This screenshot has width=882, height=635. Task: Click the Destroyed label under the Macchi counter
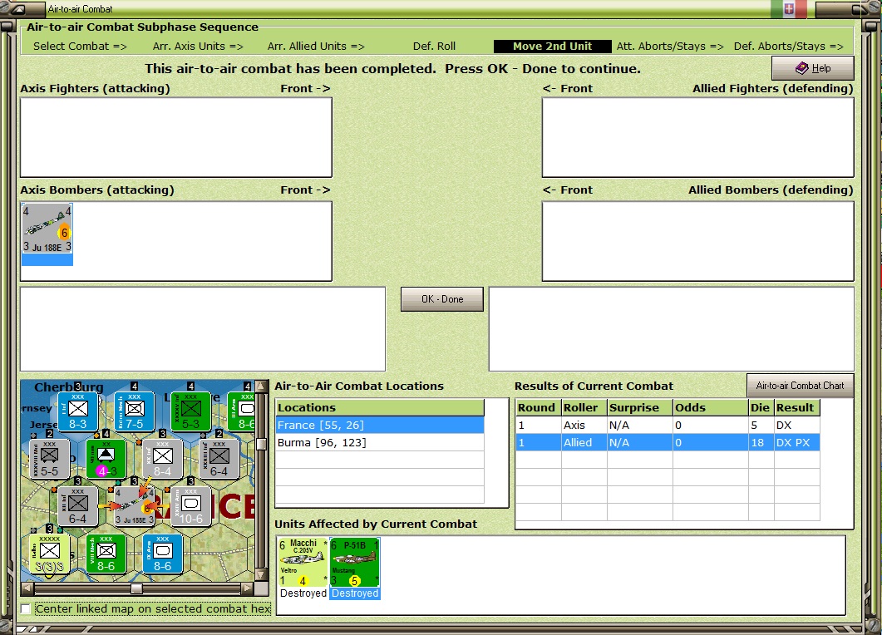pyautogui.click(x=303, y=593)
